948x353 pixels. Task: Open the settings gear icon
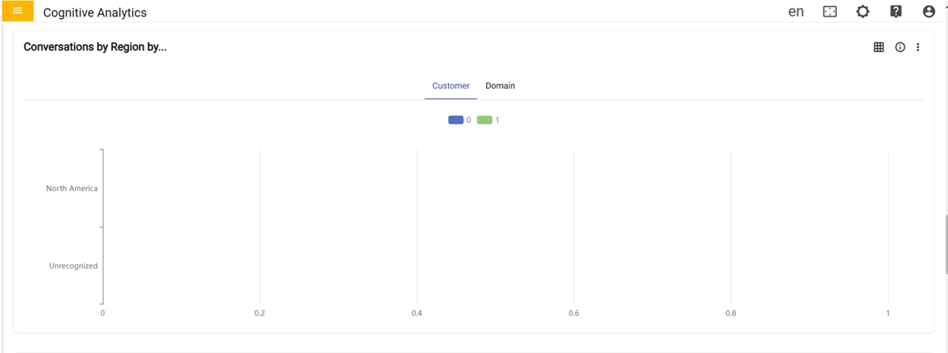[x=863, y=12]
